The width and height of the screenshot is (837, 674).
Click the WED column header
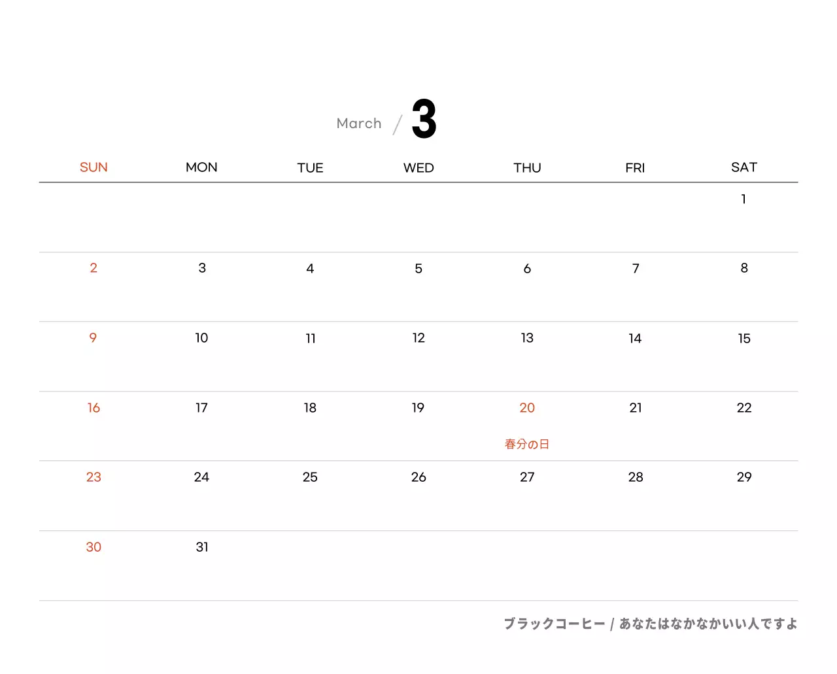tap(418, 168)
